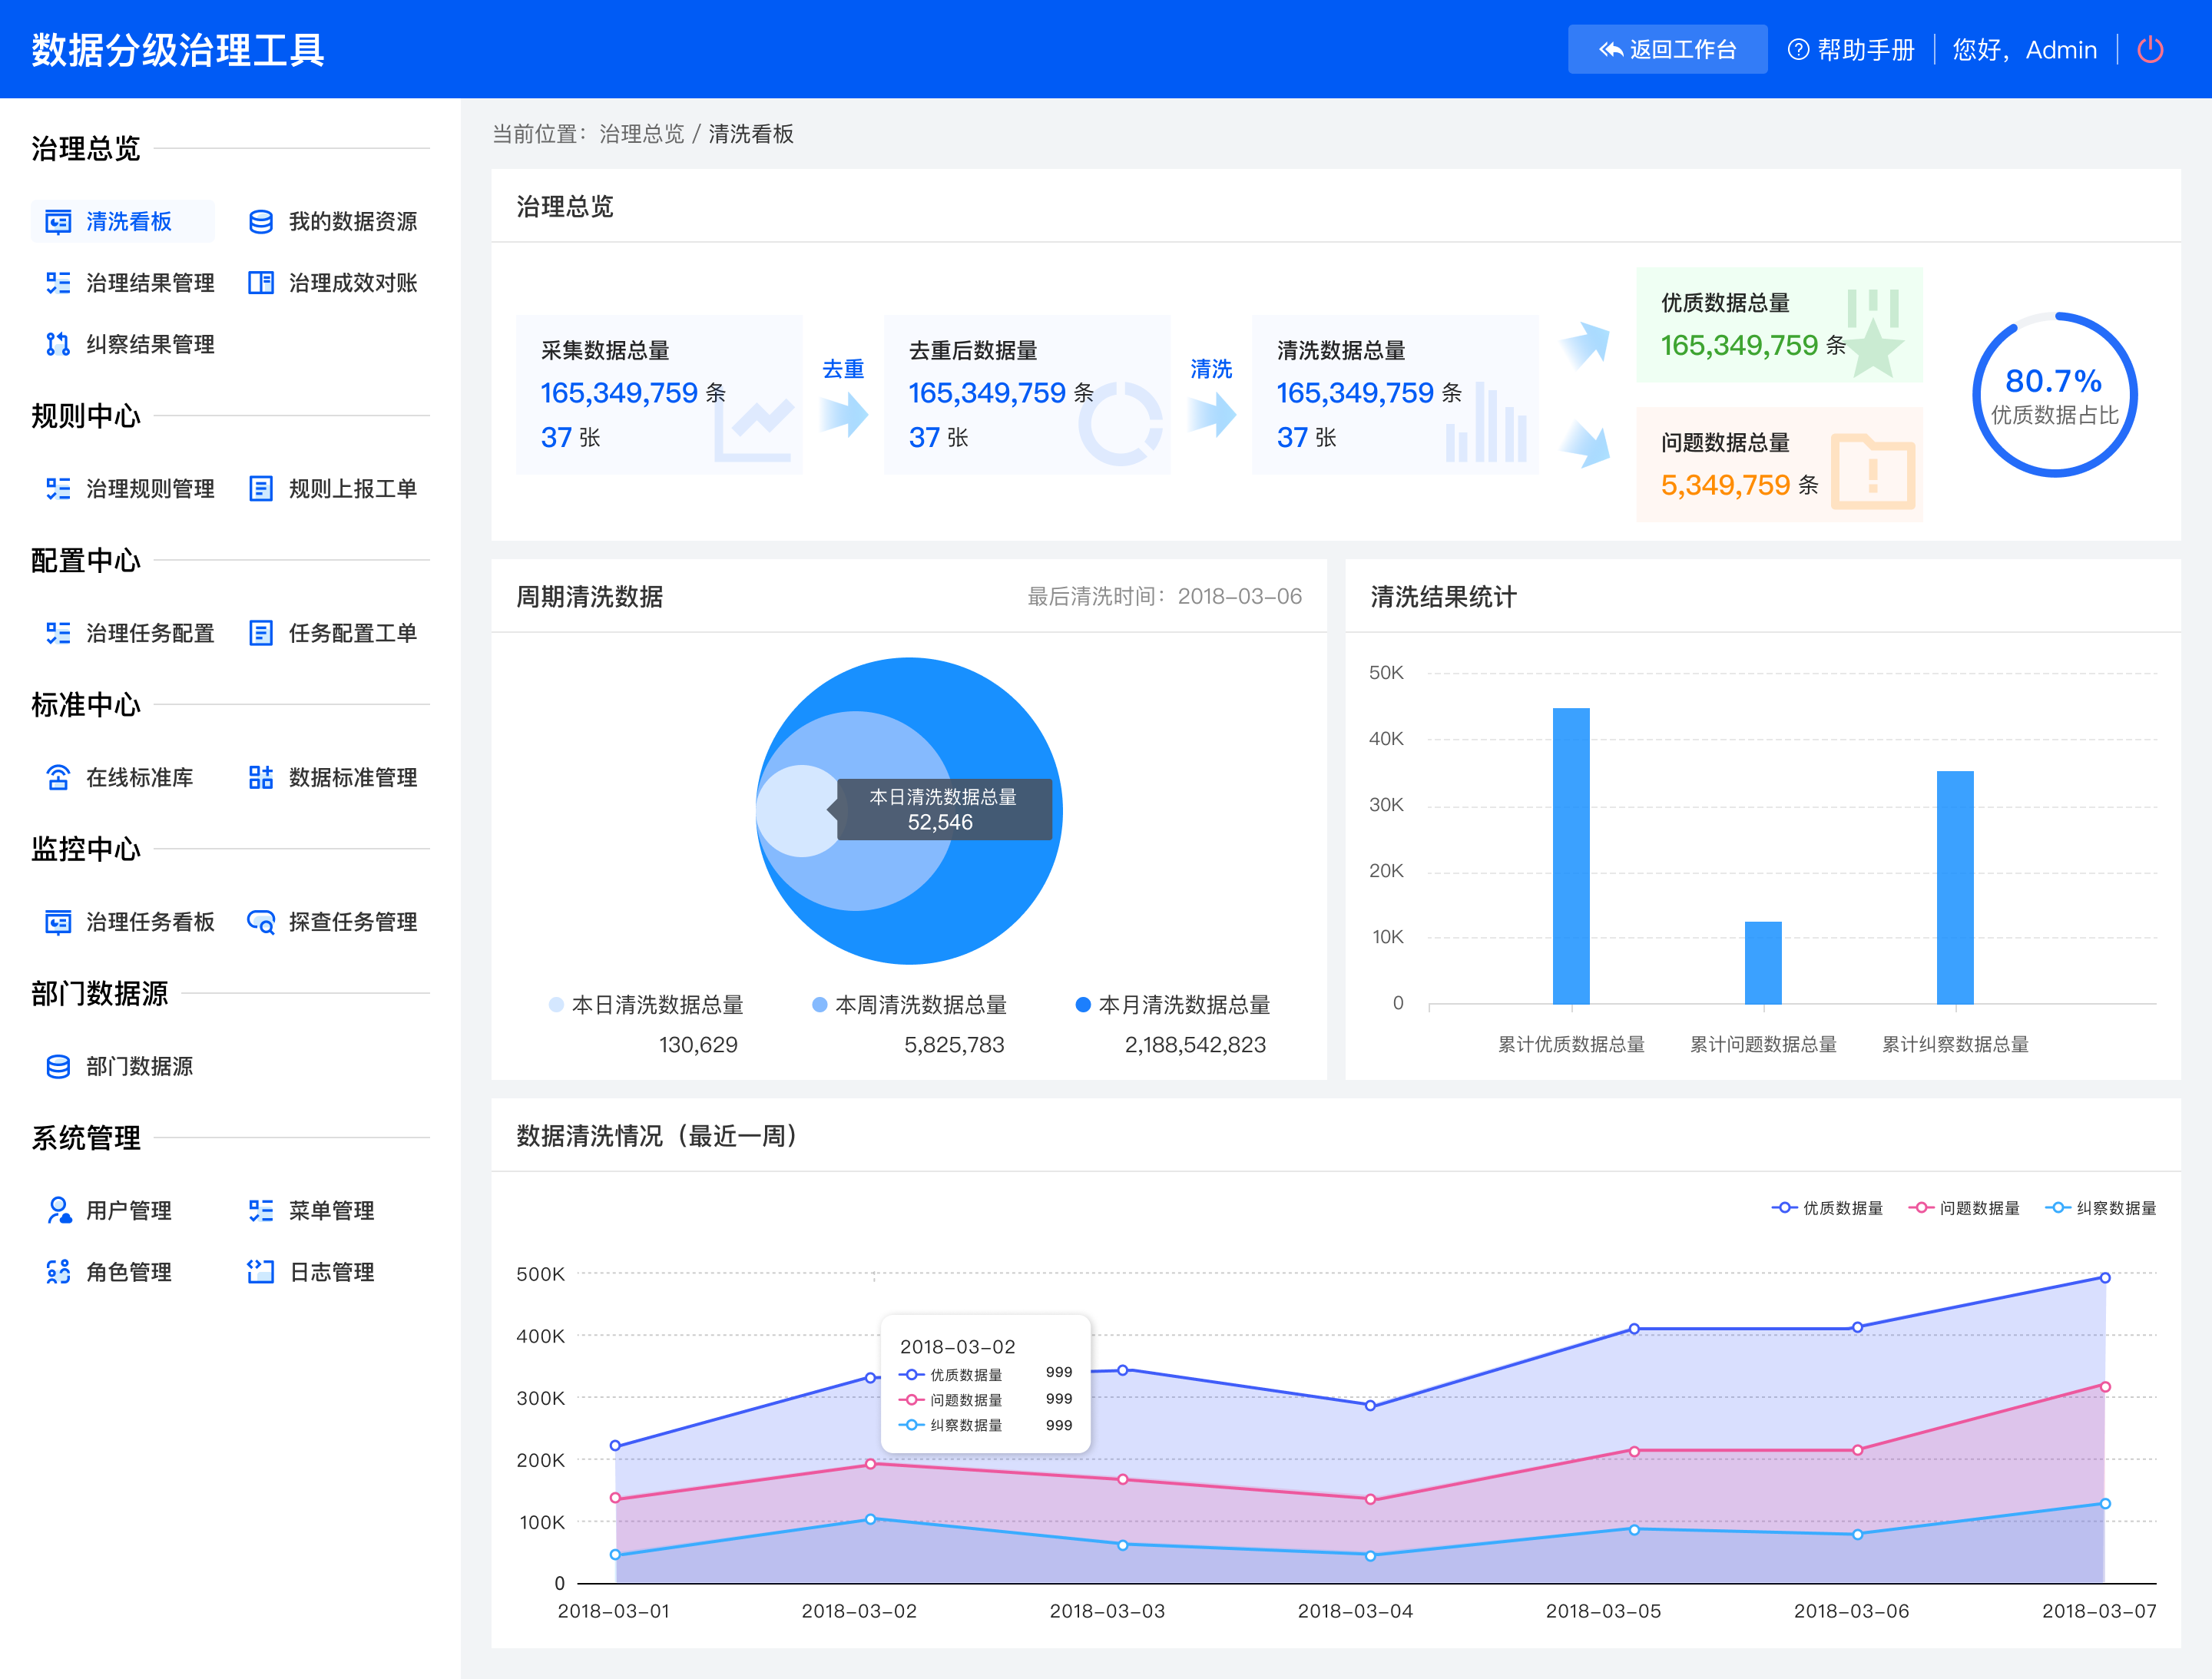The width and height of the screenshot is (2212, 1679).
Task: Click the 优质数据总量 green card
Action: point(1779,325)
